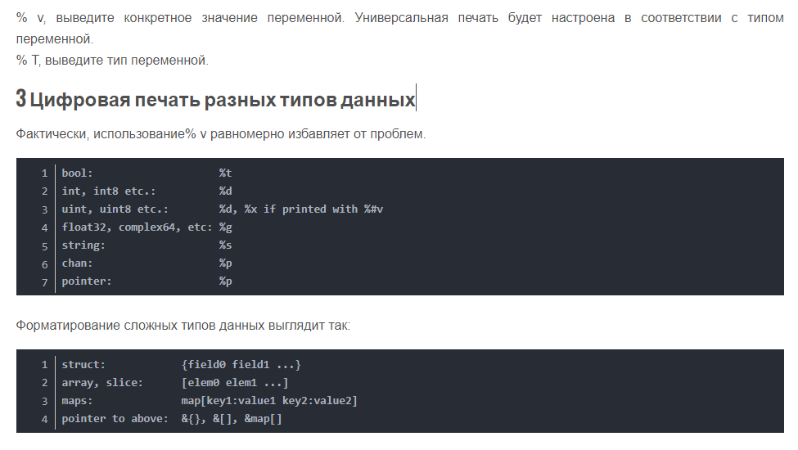
Task: Click the heading "Цифровая печать разных типов данных"
Action: click(x=222, y=101)
